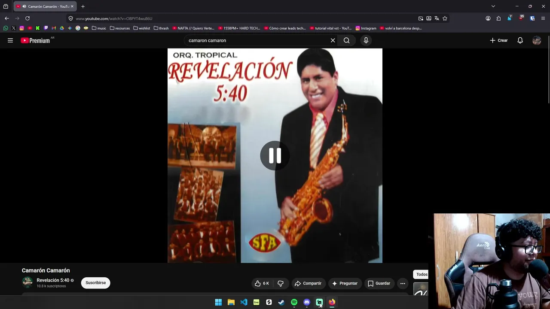The width and height of the screenshot is (550, 309).
Task: Go back with browser back arrow
Action: click(7, 18)
